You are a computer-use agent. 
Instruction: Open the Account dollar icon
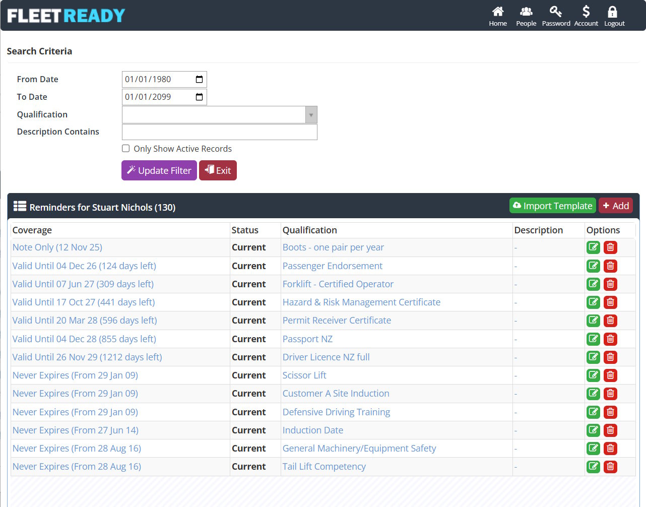pyautogui.click(x=586, y=16)
